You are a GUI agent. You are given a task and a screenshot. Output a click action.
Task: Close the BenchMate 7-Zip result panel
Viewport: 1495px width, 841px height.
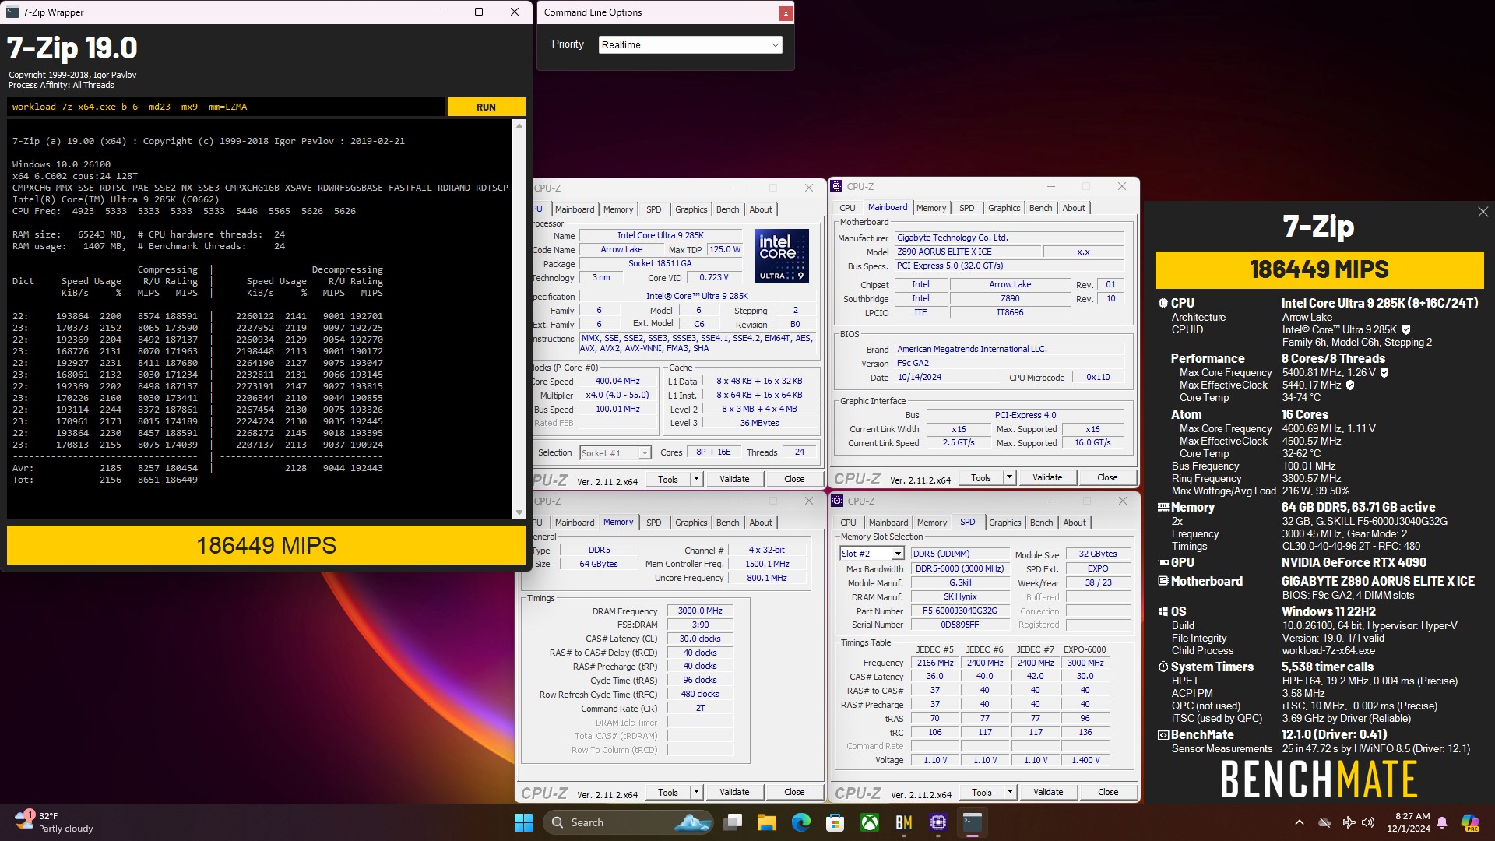1483,212
